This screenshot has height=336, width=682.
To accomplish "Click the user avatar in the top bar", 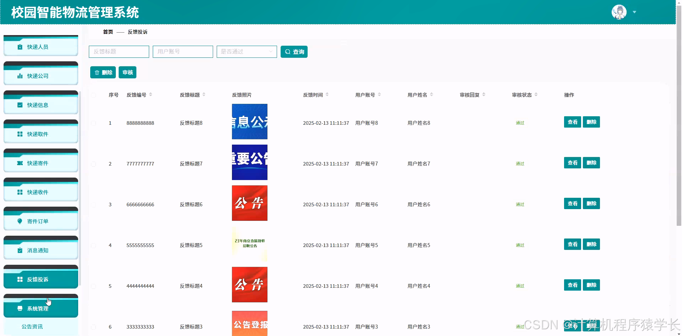I will point(618,11).
